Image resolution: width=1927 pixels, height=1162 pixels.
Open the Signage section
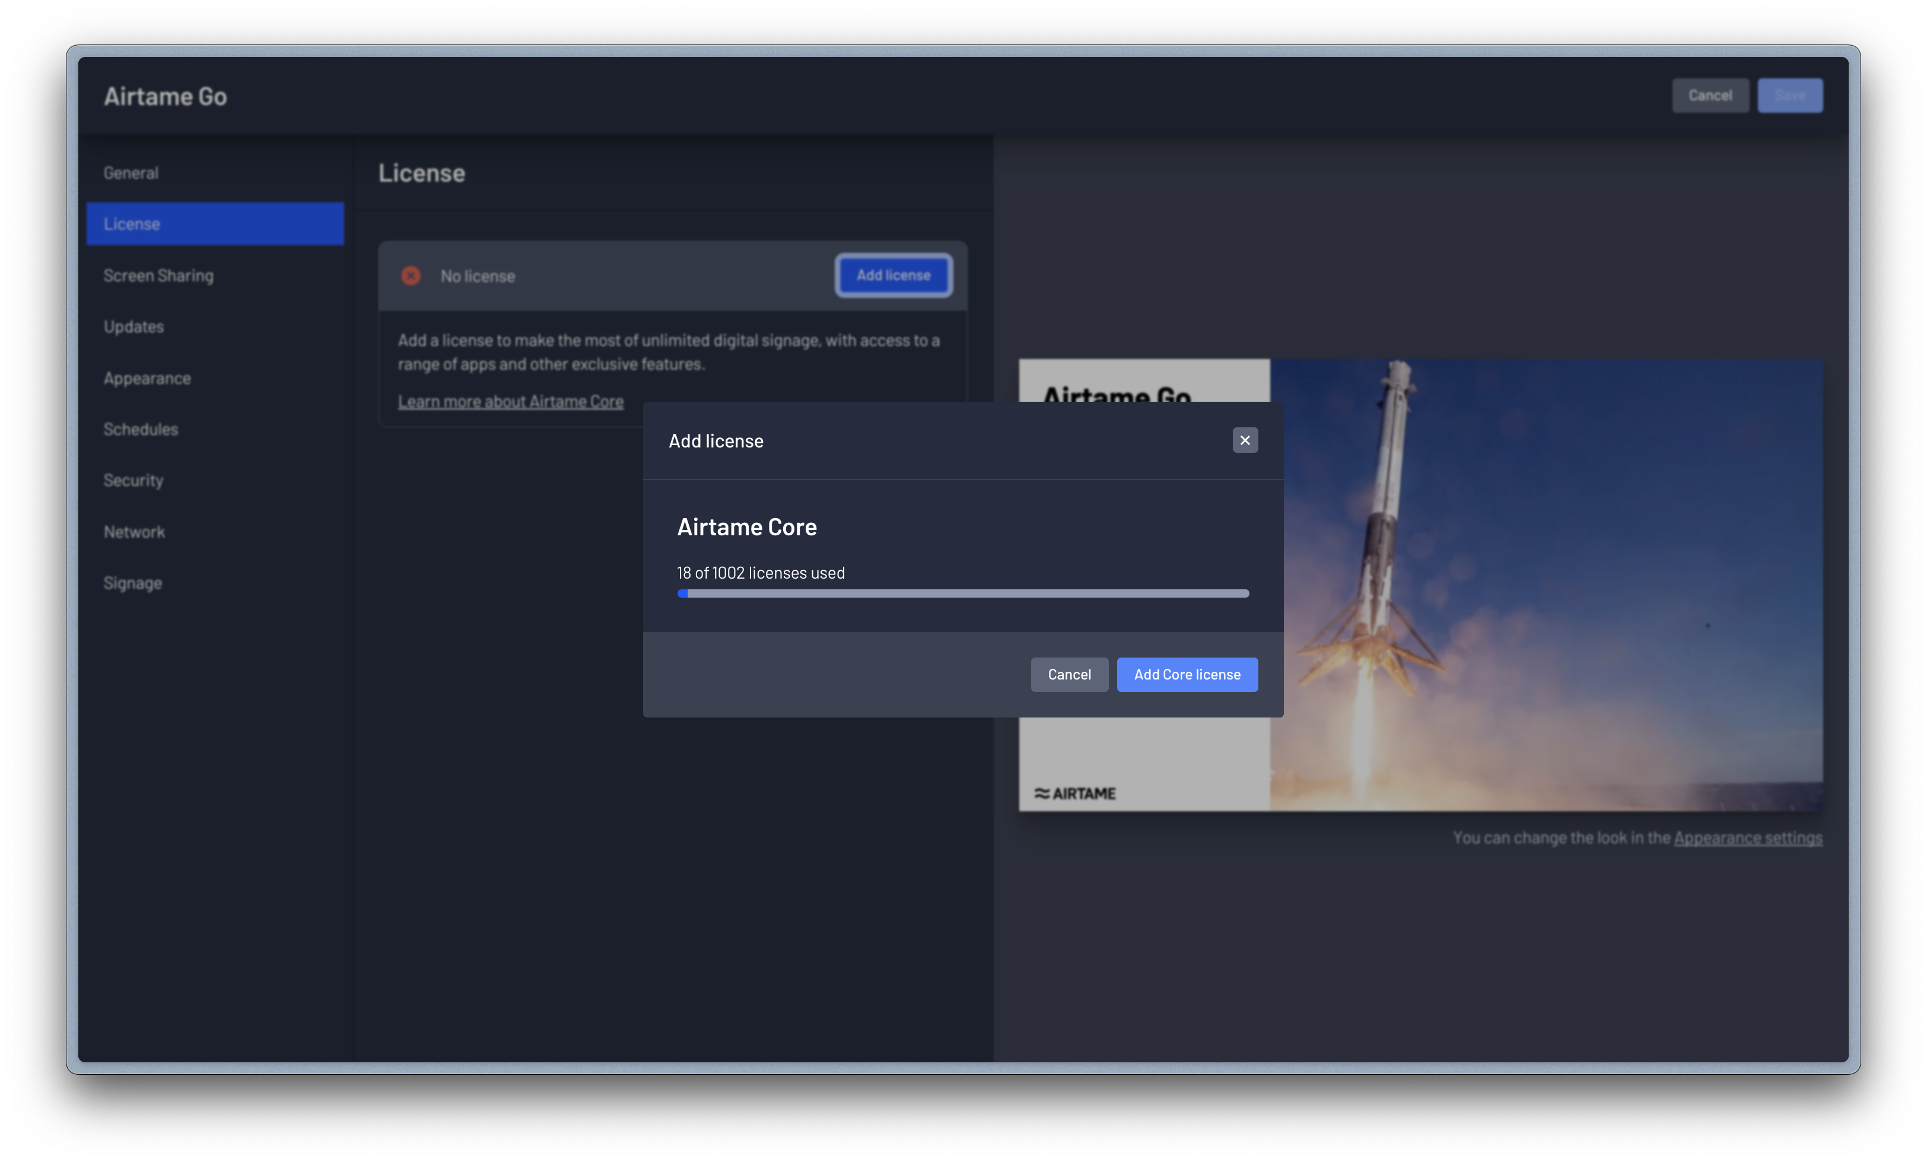coord(214,583)
